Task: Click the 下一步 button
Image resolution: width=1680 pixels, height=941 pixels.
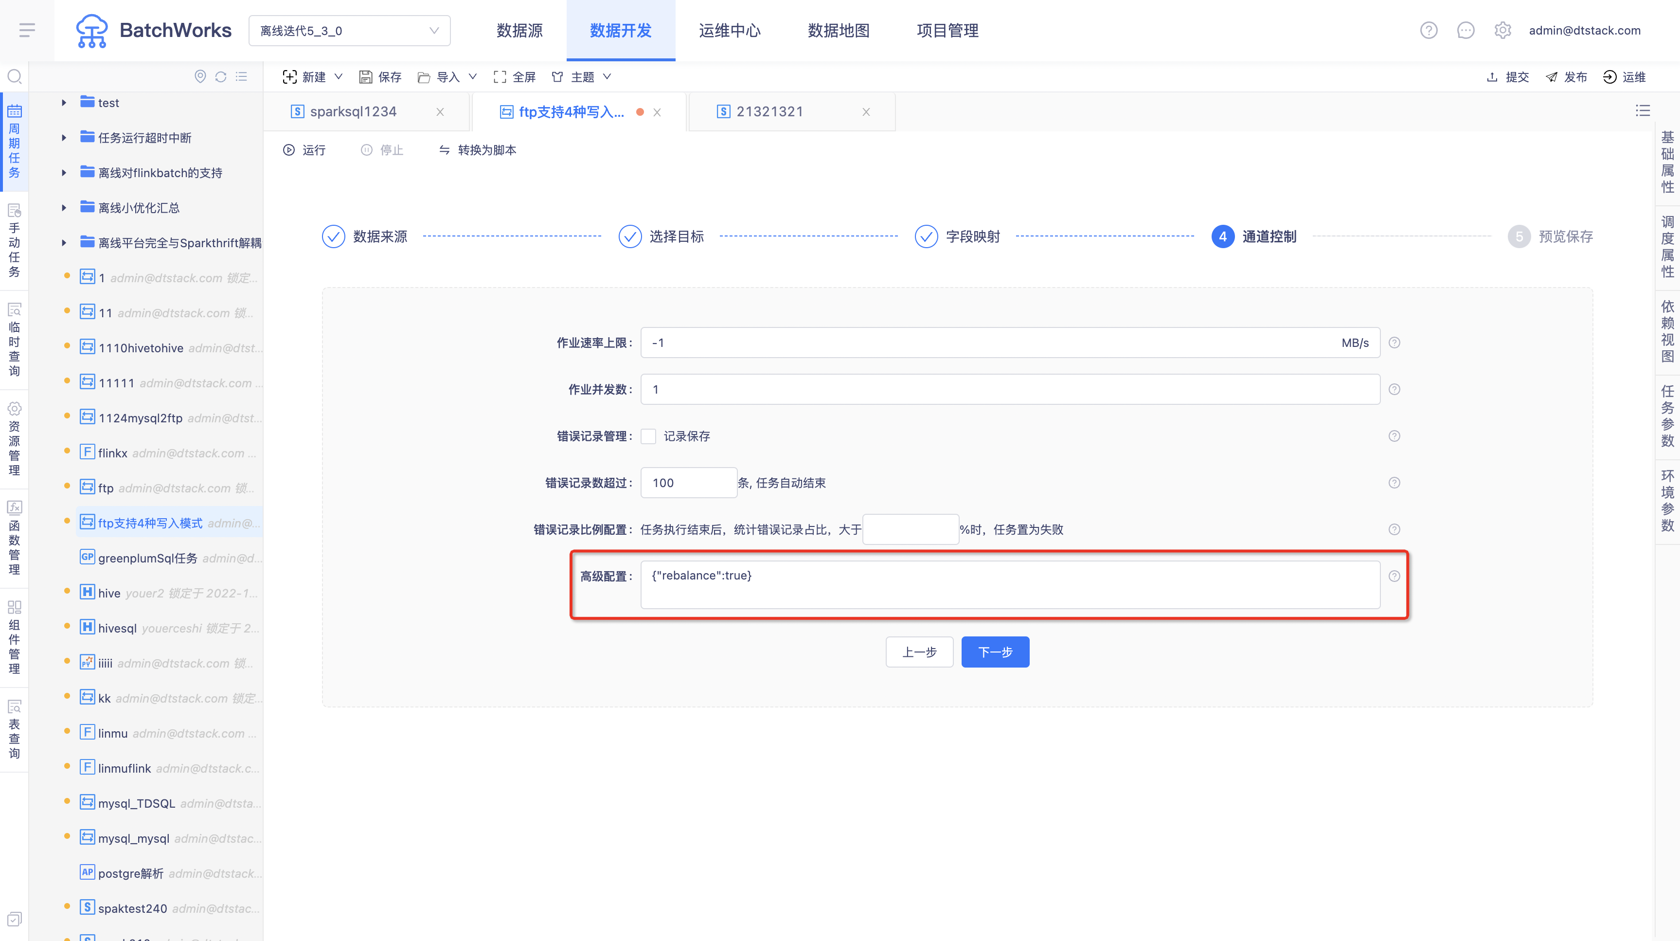Action: pos(995,652)
